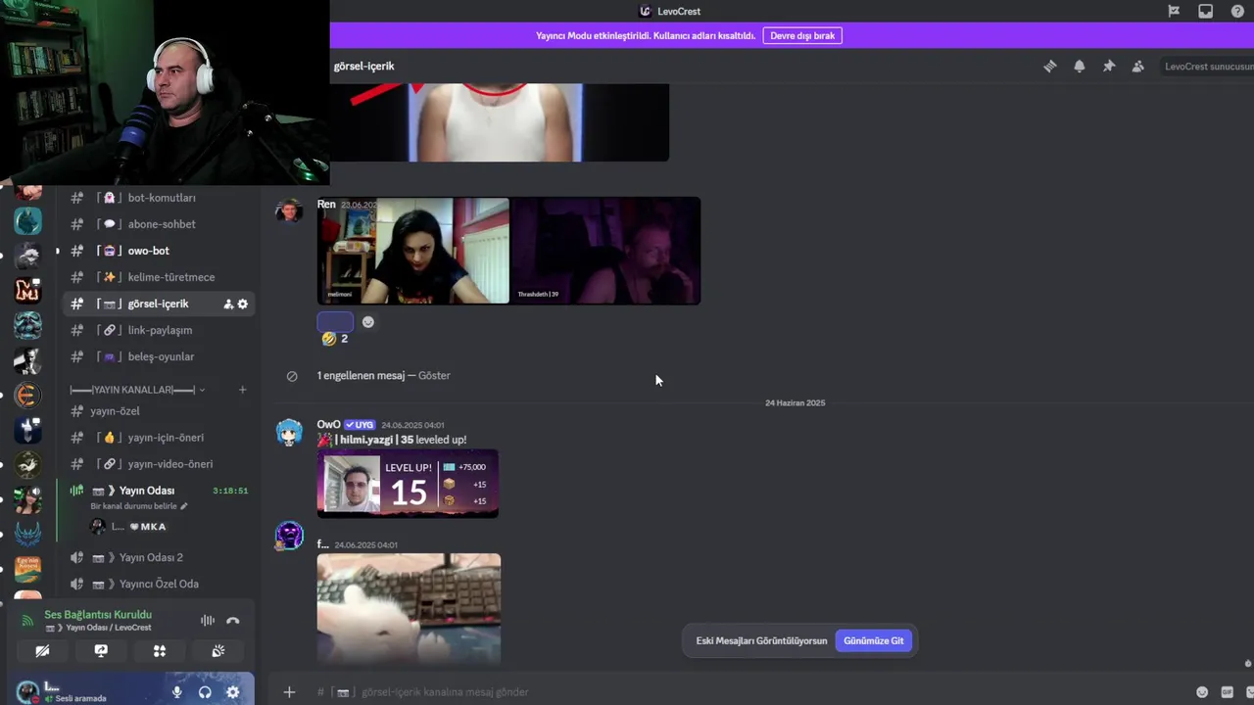The image size is (1254, 705).
Task: Open the link-paylaşım channel
Action: pyautogui.click(x=161, y=330)
